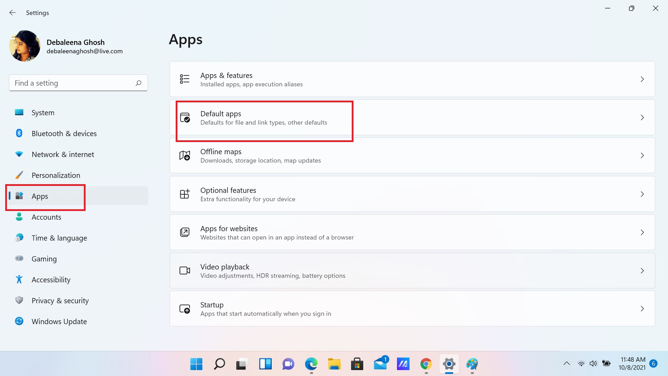Screen dimensions: 668x376
Task: Open File Explorer from taskbar
Action: click(x=334, y=364)
